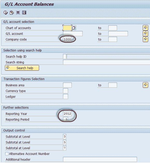This screenshot has width=150, height=163.
Task: Select the Reporting Year field
Action: [67, 114]
